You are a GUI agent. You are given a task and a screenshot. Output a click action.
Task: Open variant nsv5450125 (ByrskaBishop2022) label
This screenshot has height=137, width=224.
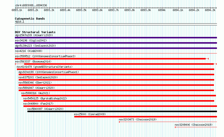pyautogui.click(x=45, y=98)
